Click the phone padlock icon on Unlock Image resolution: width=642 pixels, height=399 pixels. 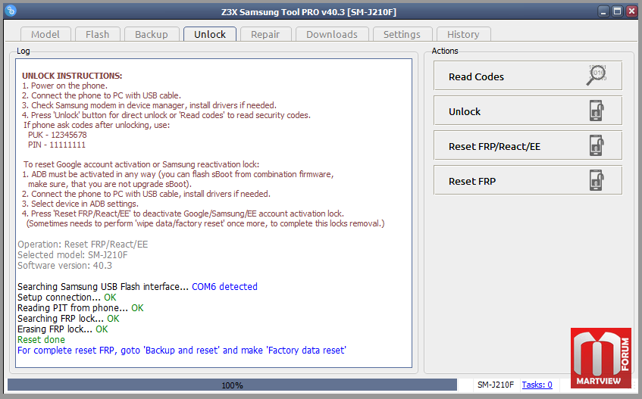[x=597, y=111]
